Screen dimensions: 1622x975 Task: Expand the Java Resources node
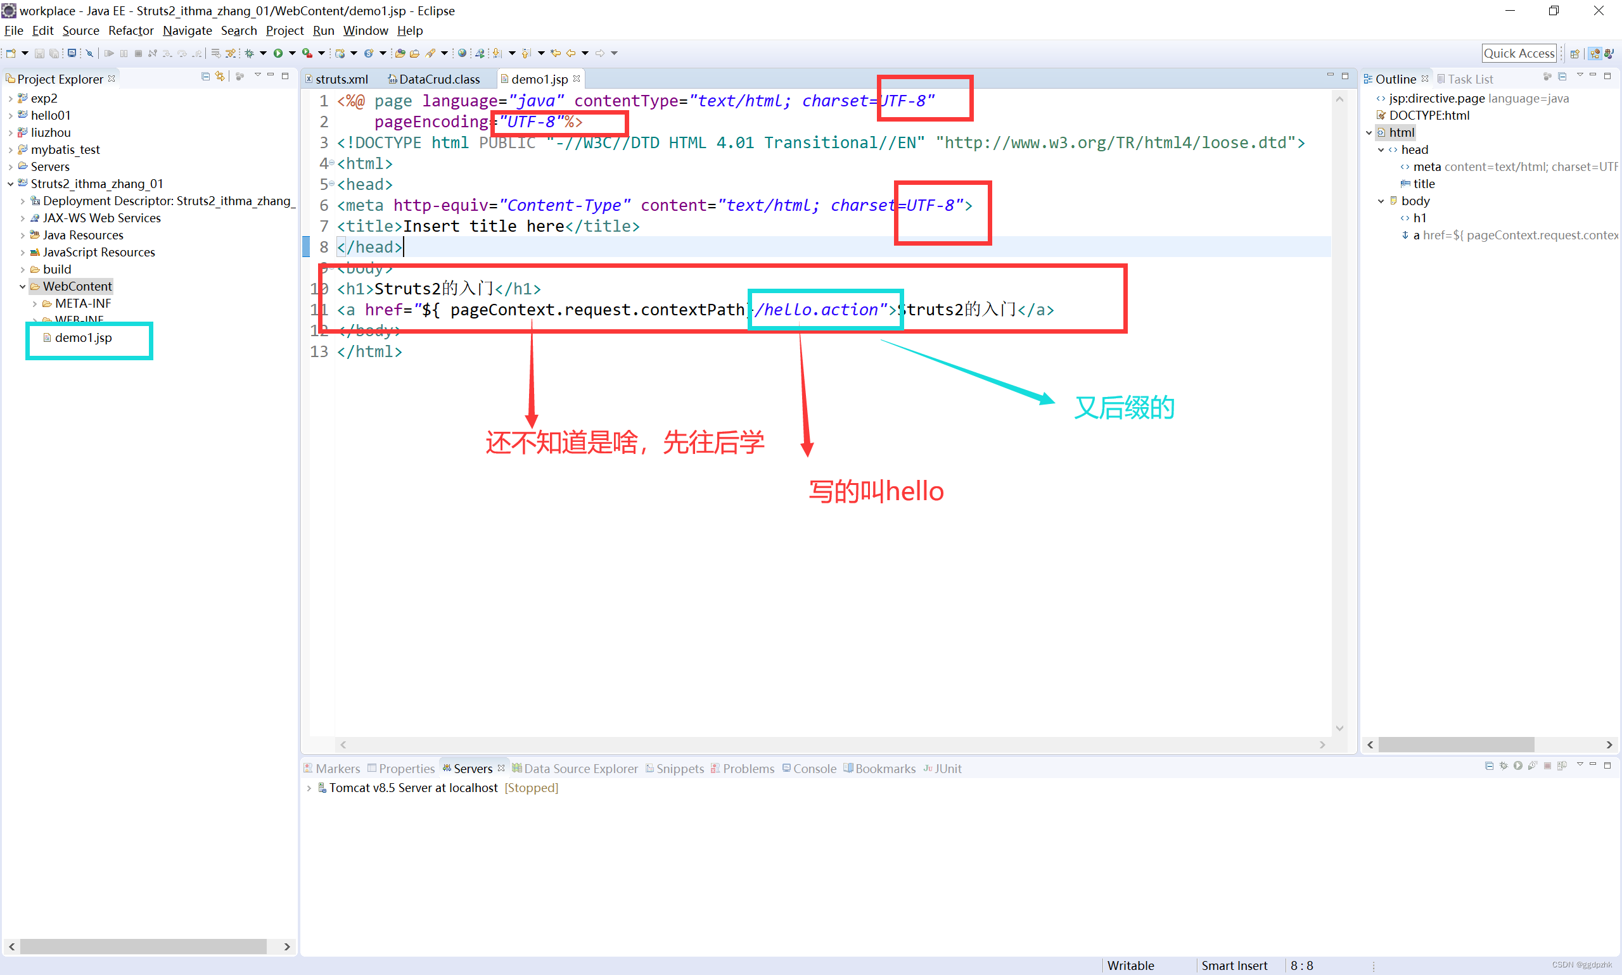pos(23,236)
